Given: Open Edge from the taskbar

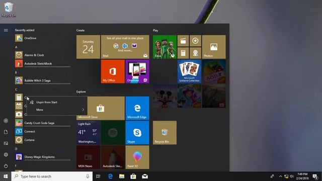Looking at the screenshot, I should 110,176.
